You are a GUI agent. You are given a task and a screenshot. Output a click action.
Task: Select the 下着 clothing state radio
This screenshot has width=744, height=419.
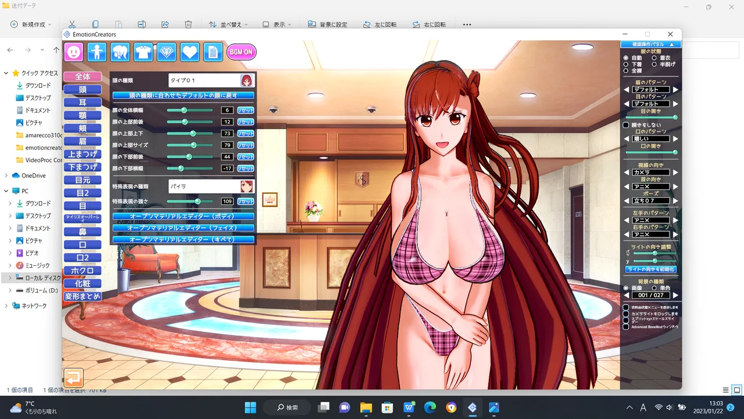point(626,65)
